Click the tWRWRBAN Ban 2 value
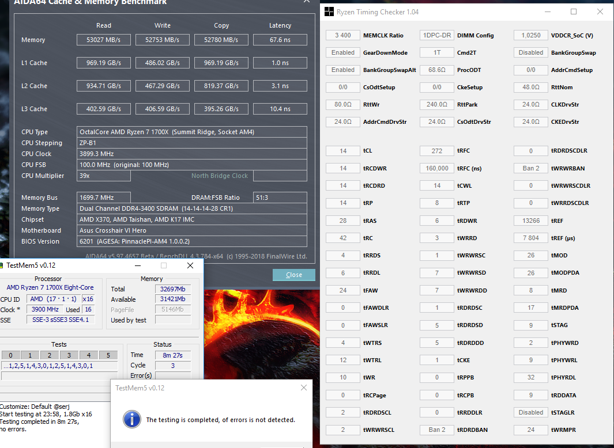Viewport: 614px width, 448px height. click(531, 168)
